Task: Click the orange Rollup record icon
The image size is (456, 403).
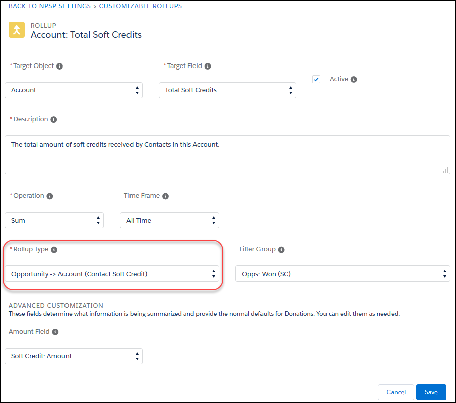Action: pyautogui.click(x=17, y=30)
